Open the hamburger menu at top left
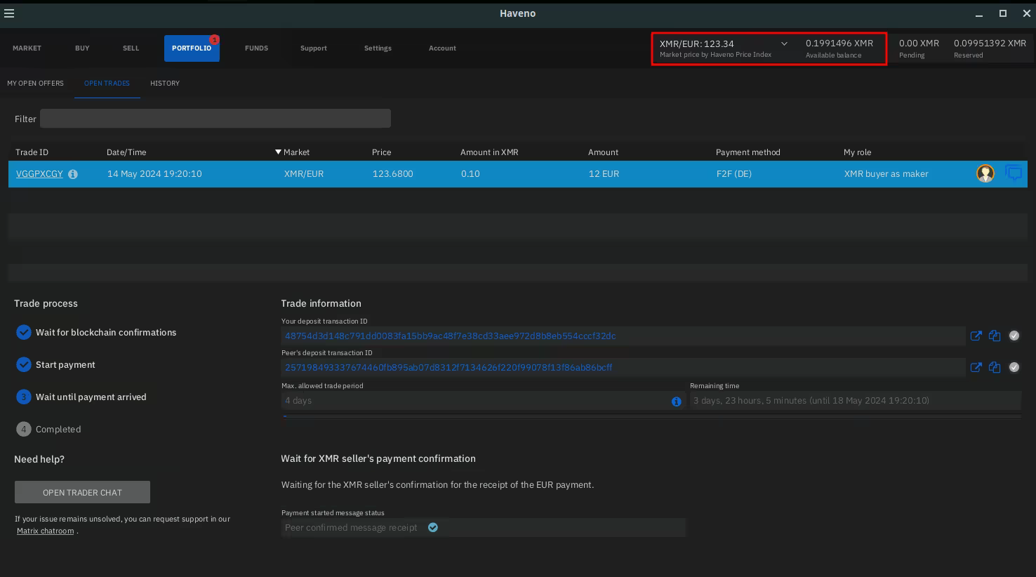 [x=9, y=13]
